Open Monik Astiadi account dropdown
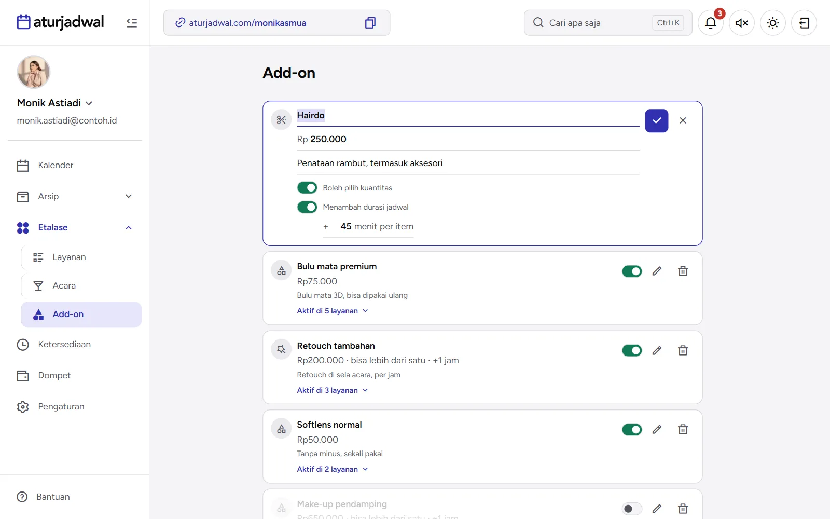Viewport: 830px width, 519px height. [x=55, y=103]
